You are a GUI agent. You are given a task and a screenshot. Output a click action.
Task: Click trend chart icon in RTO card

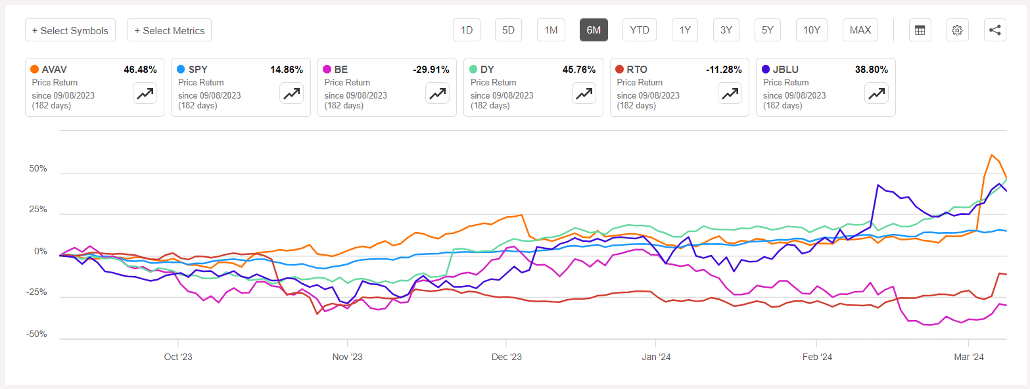tap(730, 94)
